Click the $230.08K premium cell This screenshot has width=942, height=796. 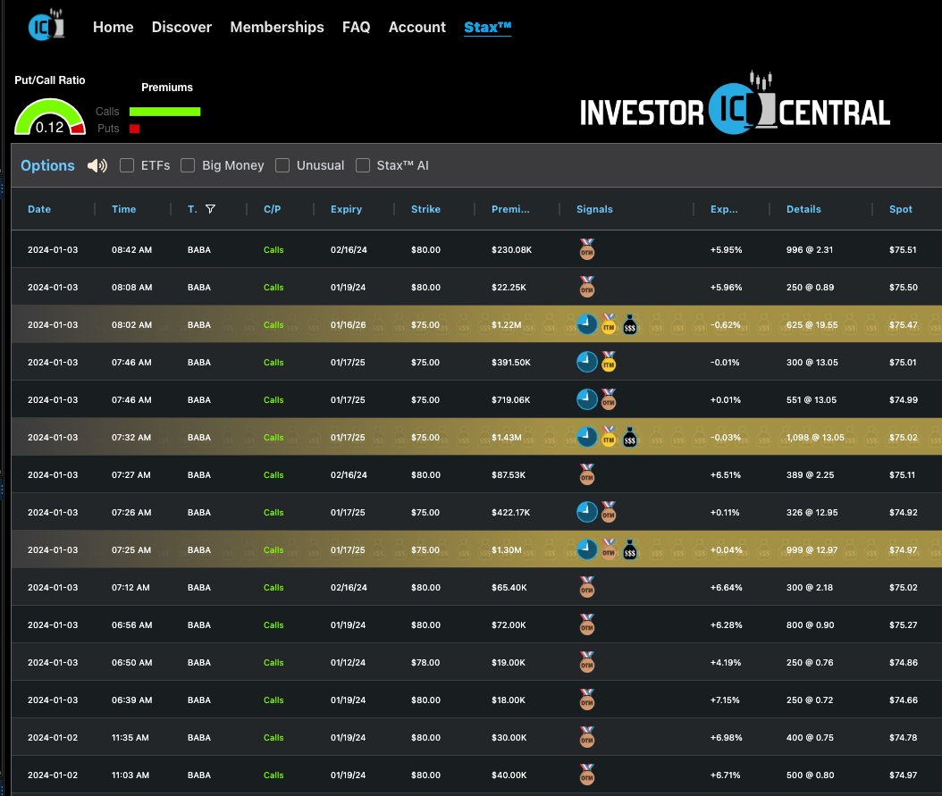click(x=511, y=250)
